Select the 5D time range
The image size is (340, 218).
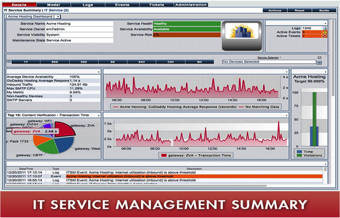(x=113, y=62)
